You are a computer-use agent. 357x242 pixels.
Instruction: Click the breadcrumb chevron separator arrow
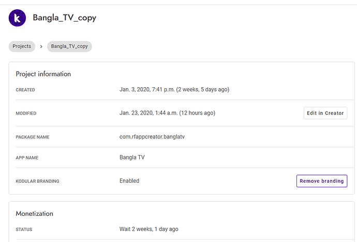tap(41, 46)
